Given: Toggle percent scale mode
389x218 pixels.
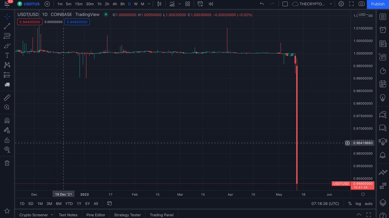Looking at the screenshot, I should pyautogui.click(x=350, y=204).
